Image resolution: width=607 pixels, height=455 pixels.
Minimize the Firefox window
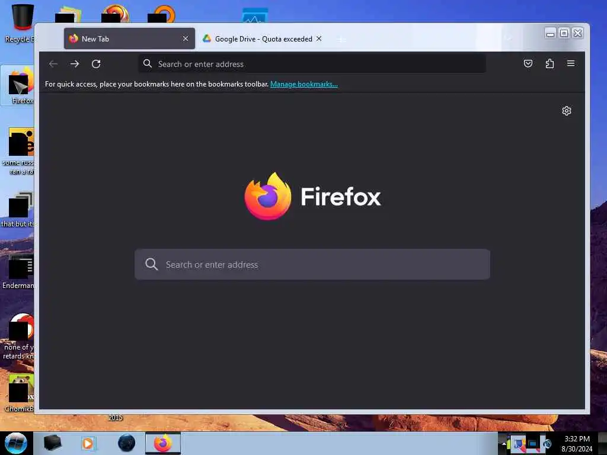[x=550, y=34]
